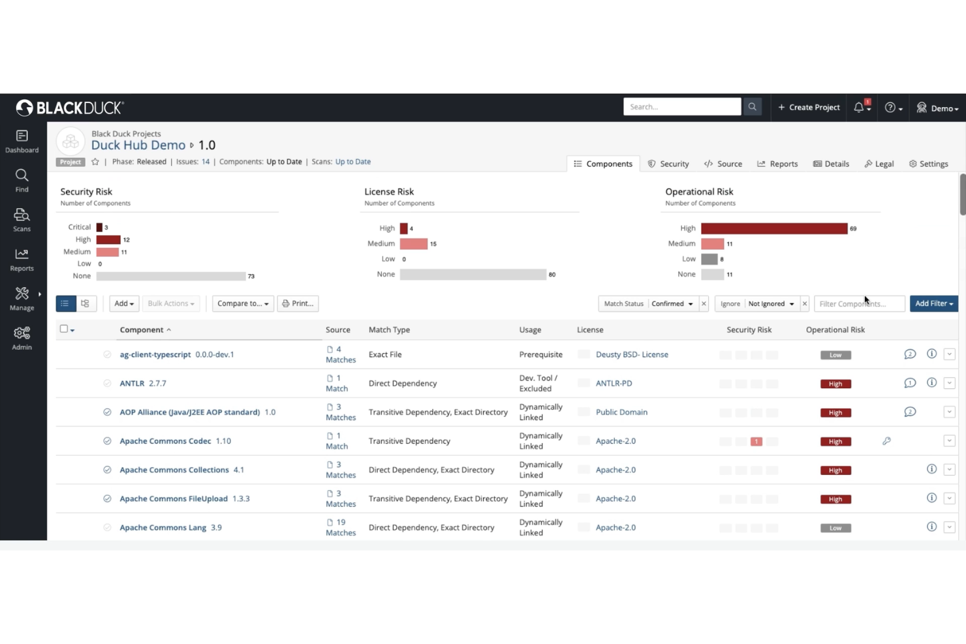This screenshot has height=644, width=966.
Task: Switch to the Legal tab
Action: (879, 164)
